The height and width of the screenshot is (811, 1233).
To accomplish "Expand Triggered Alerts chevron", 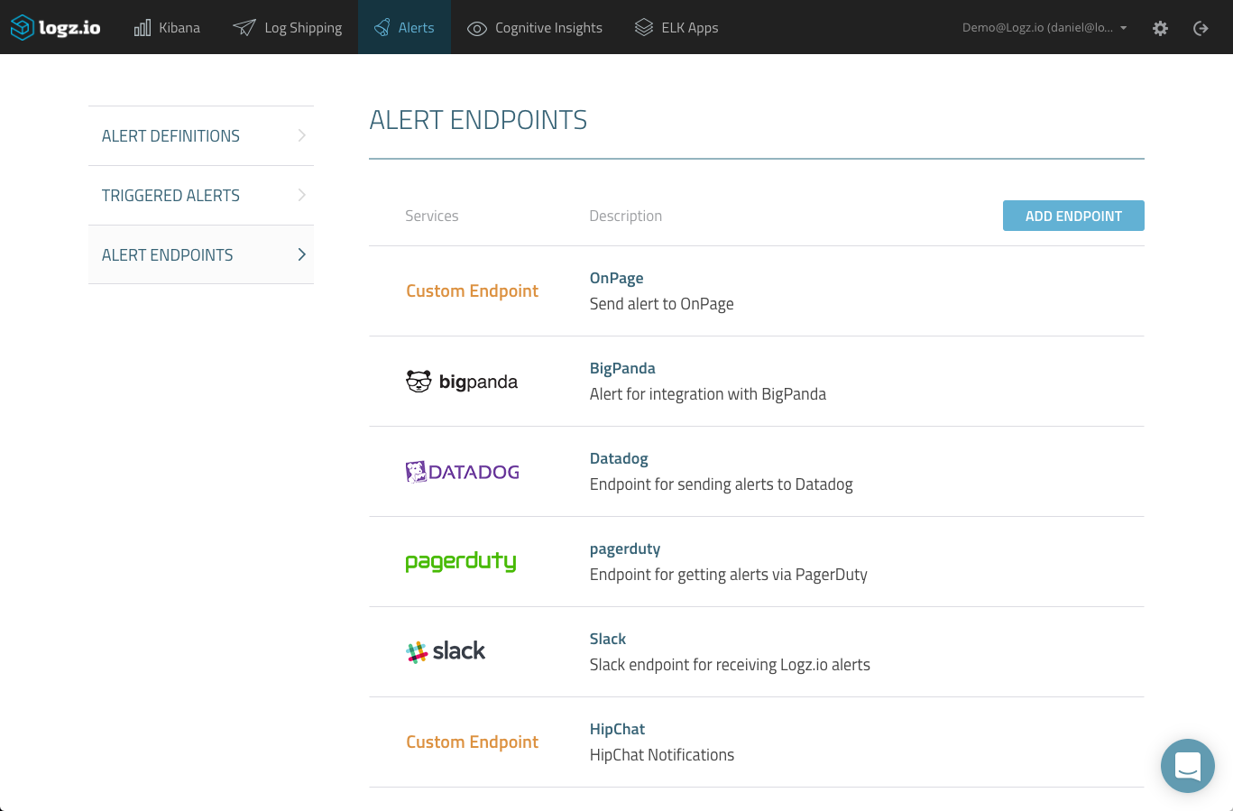I will click(301, 195).
